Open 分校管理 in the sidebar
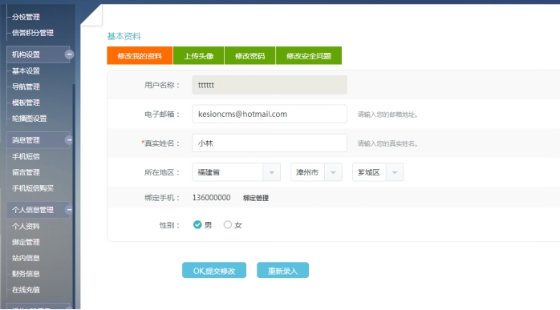560x310 pixels. (x=26, y=17)
